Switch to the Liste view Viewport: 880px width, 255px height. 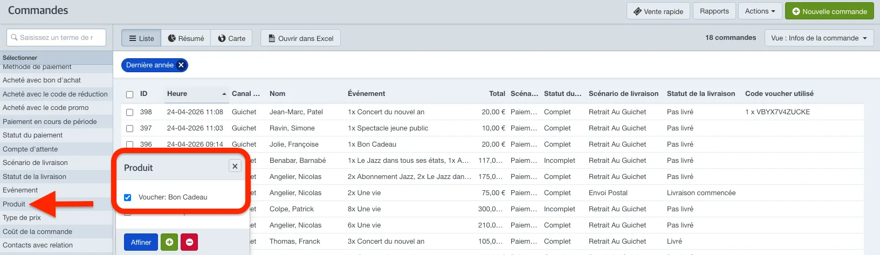click(141, 38)
